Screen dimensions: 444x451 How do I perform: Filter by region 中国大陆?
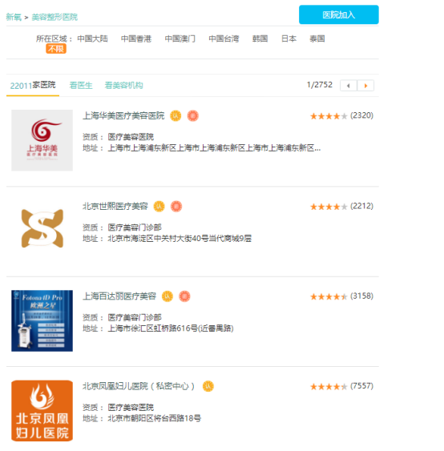(93, 38)
